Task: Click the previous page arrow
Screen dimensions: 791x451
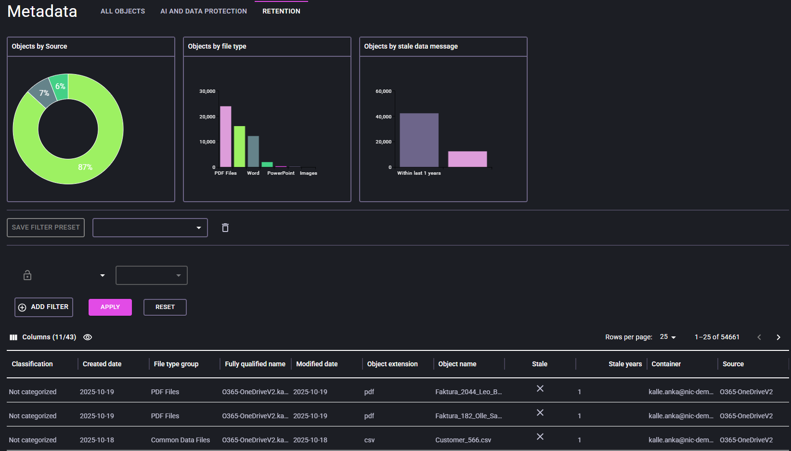Action: click(x=759, y=337)
